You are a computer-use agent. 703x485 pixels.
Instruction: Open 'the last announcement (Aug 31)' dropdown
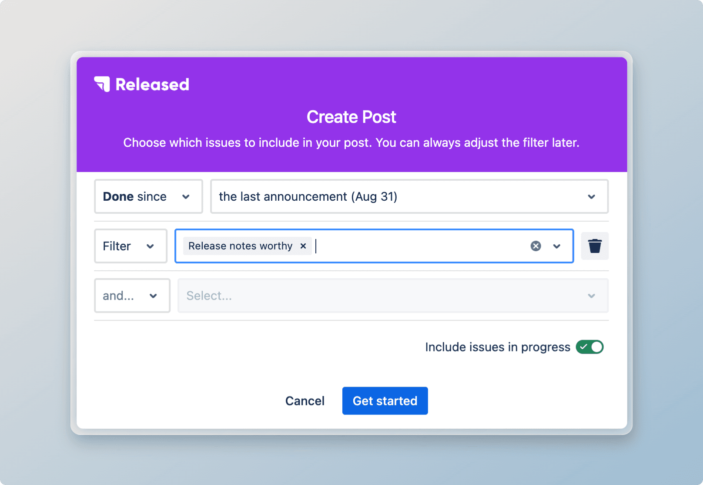coord(409,196)
